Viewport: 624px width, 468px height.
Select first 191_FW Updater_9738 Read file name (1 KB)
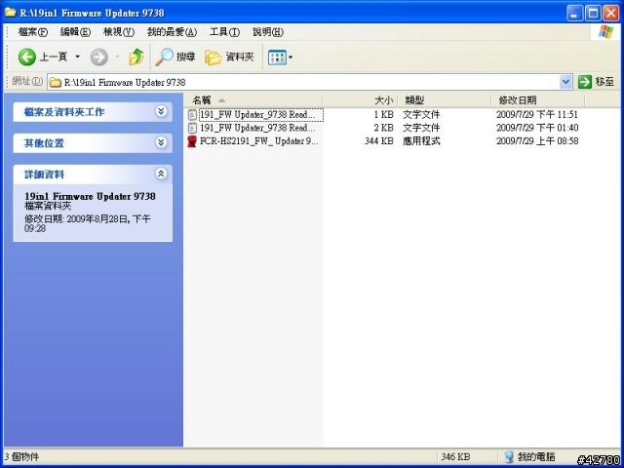pos(257,115)
